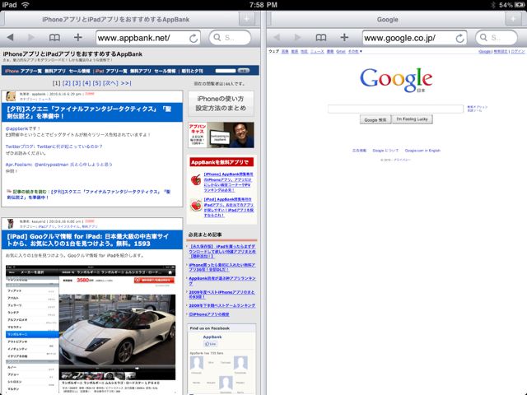Tap the battery indicator showing 54%
The height and width of the screenshot is (395, 527).
pos(520,5)
